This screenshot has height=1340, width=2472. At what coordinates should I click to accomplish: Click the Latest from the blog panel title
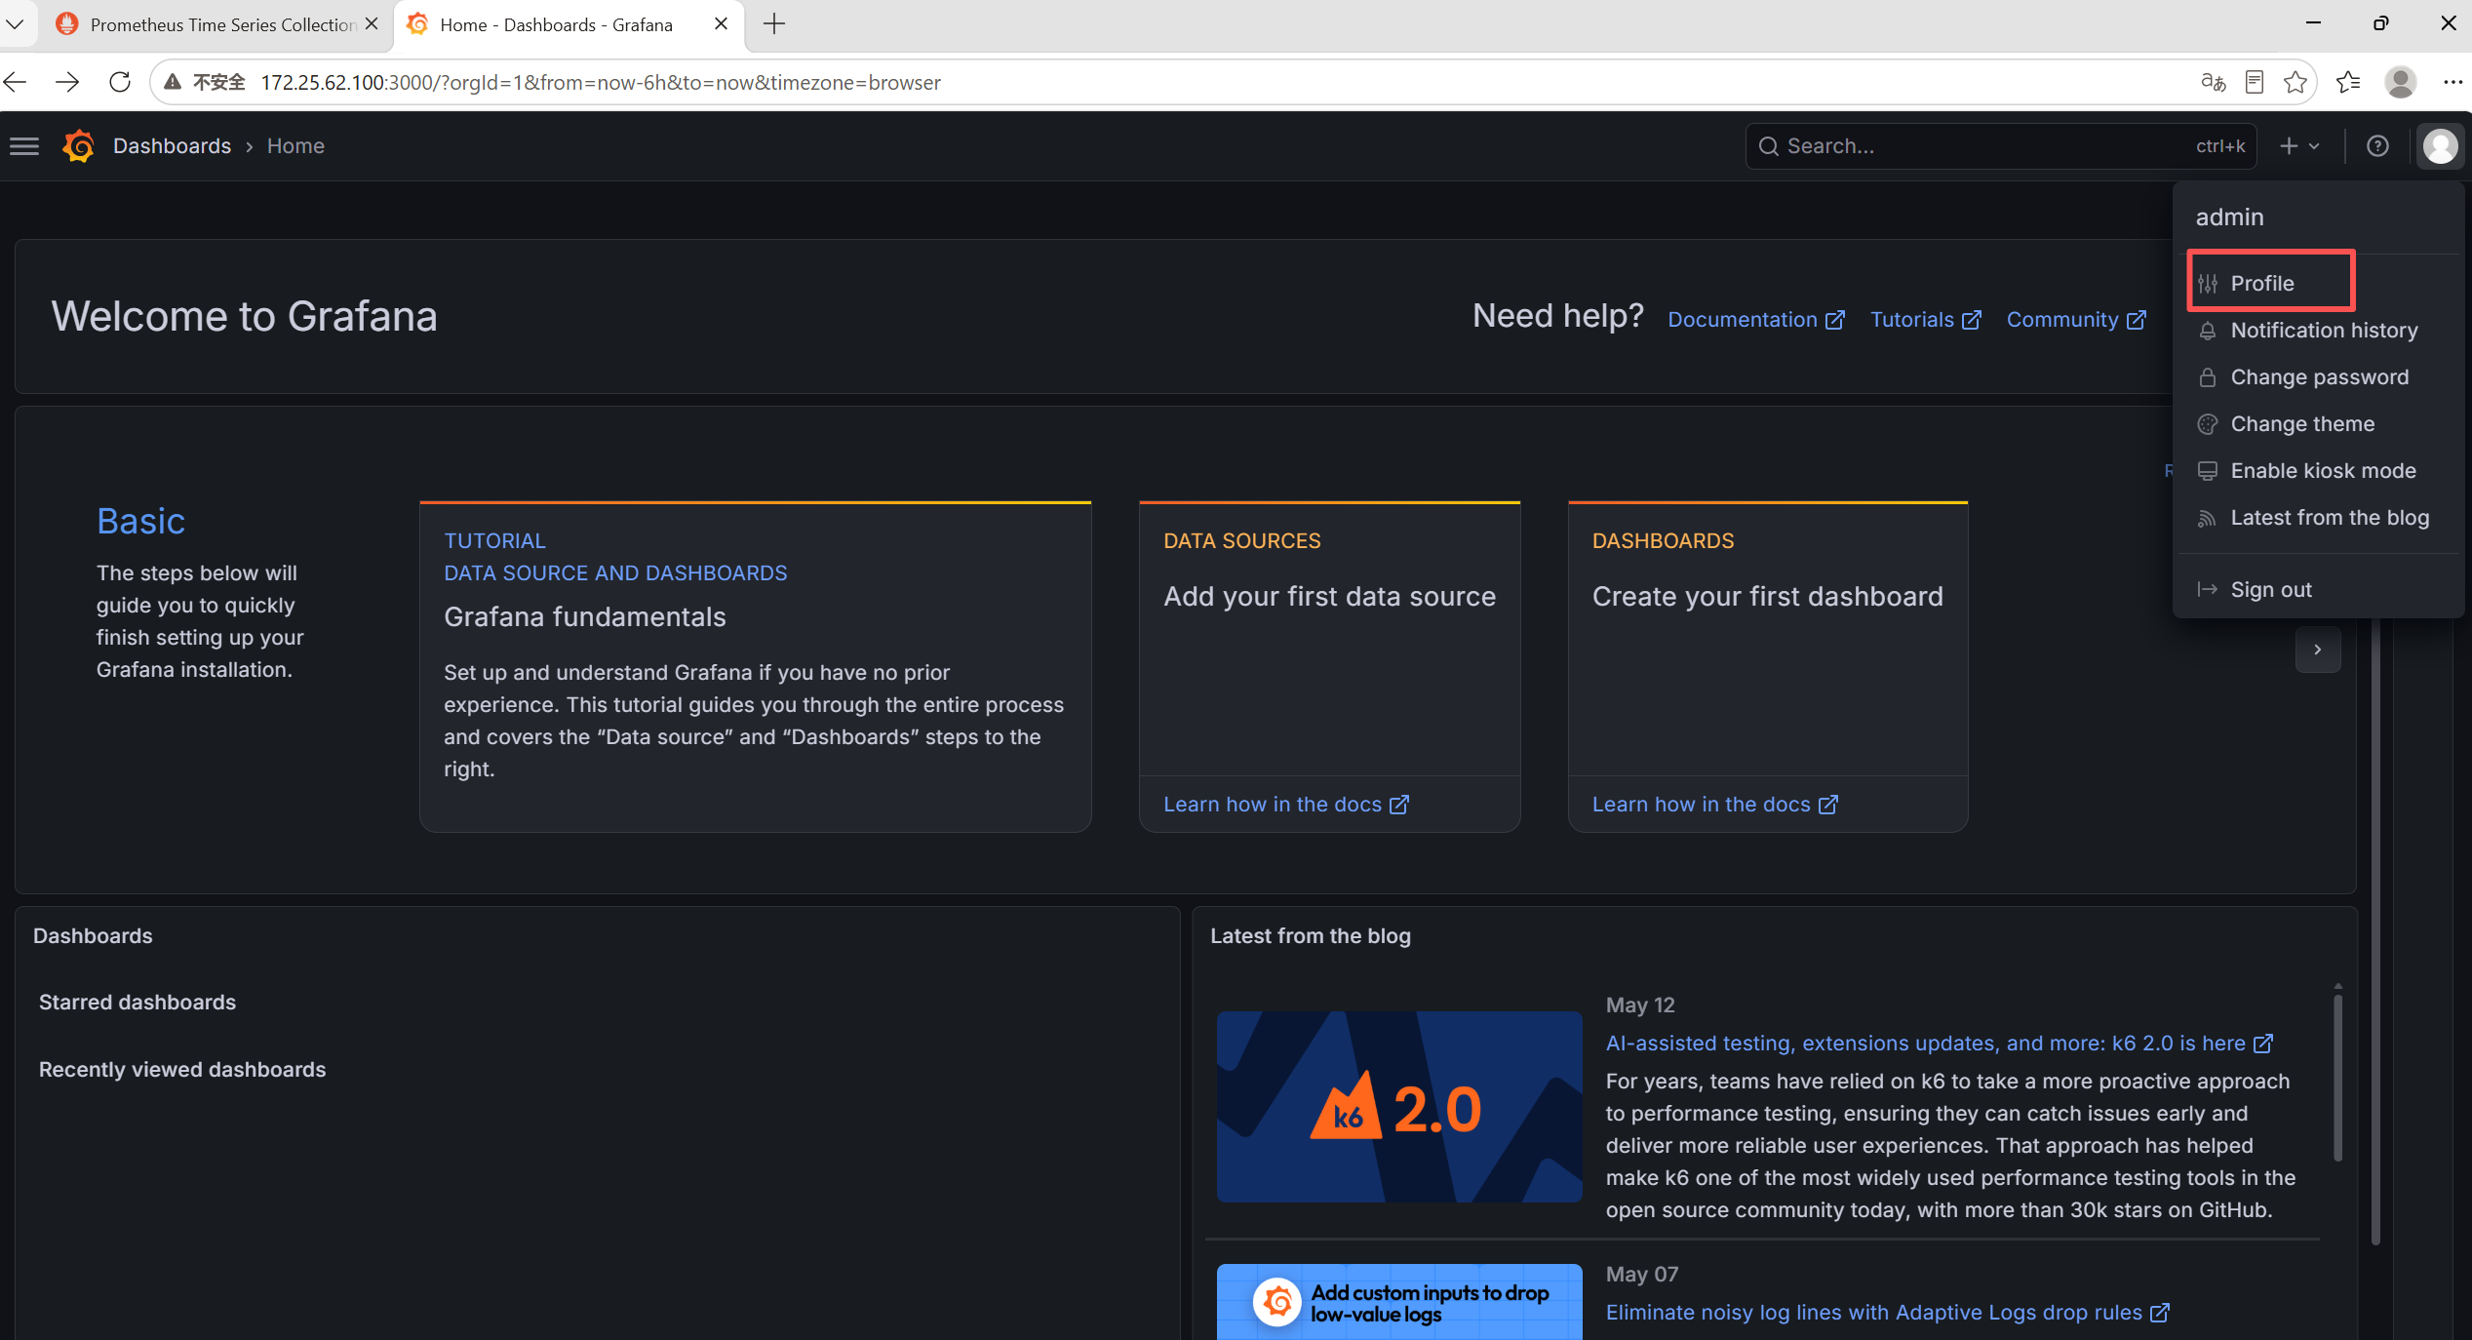tap(1311, 936)
